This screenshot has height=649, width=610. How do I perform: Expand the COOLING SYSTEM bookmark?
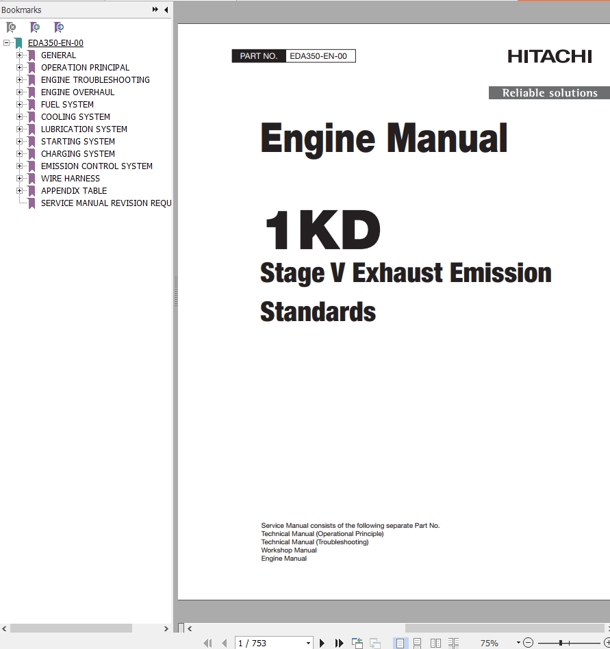coord(19,116)
